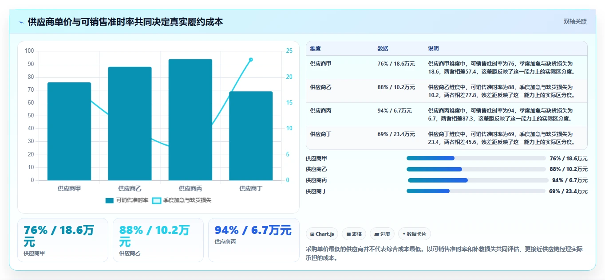Toggle the 可销售准时率 legend item

(127, 200)
